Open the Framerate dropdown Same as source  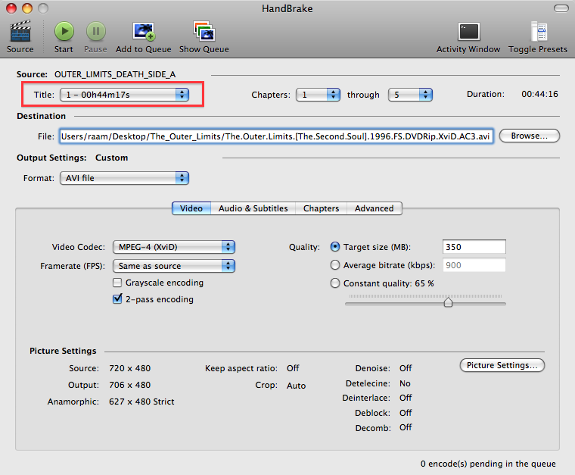(174, 266)
